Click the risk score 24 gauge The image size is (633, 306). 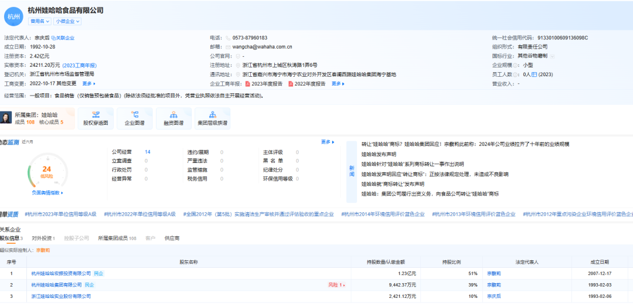point(47,171)
